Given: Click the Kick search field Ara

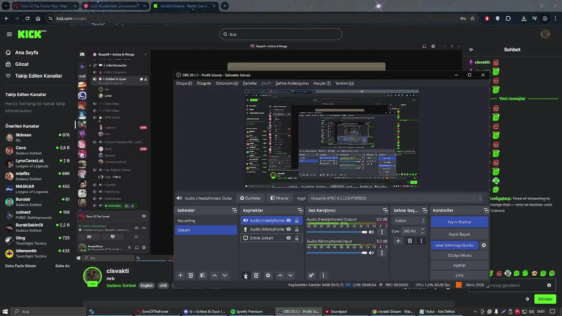Looking at the screenshot, I should click(281, 34).
